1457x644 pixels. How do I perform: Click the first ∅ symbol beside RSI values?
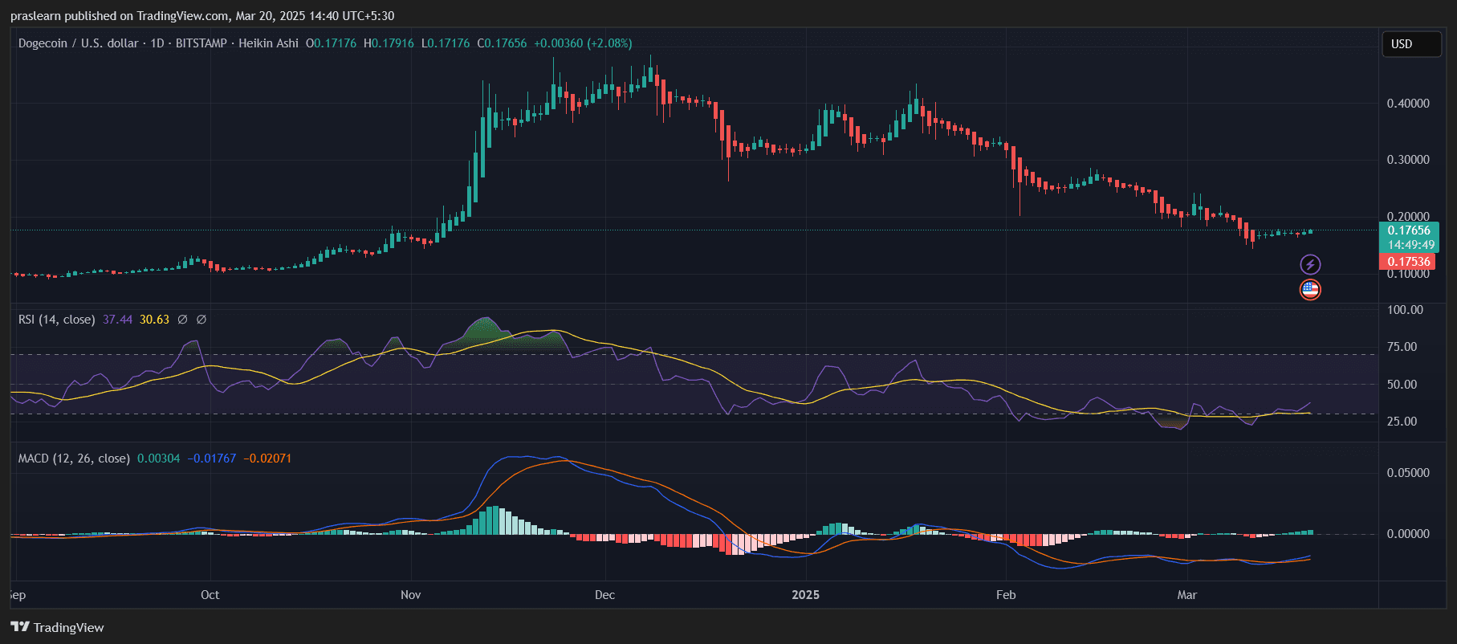click(182, 320)
